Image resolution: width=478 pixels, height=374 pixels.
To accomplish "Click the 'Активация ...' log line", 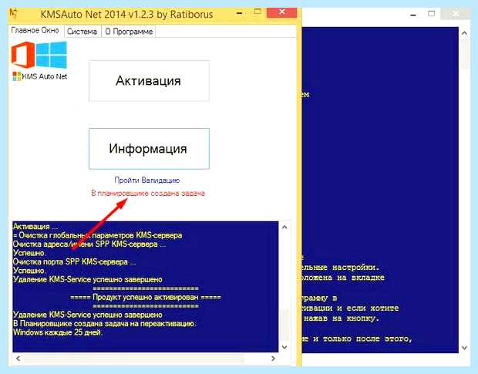I will click(35, 227).
